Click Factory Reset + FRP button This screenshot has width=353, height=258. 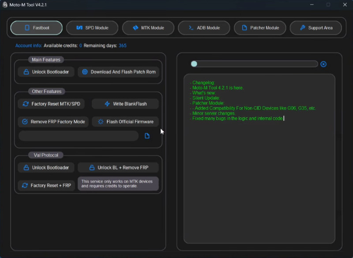(46, 185)
